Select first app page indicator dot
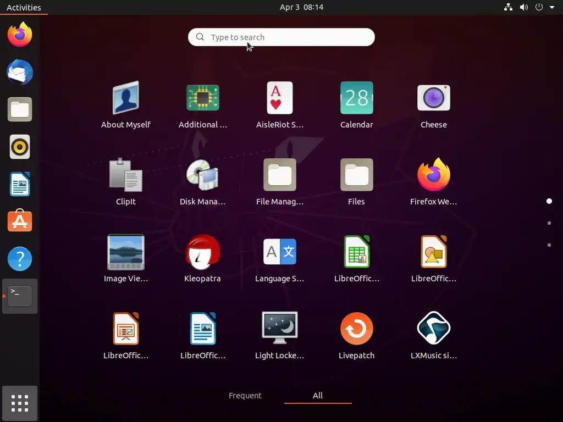Screen dimensions: 563x422 pyautogui.click(x=549, y=201)
